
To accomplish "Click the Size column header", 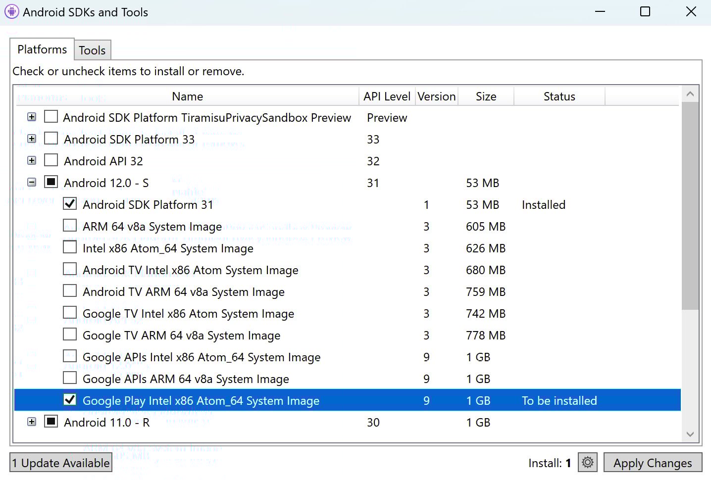I will 486,96.
